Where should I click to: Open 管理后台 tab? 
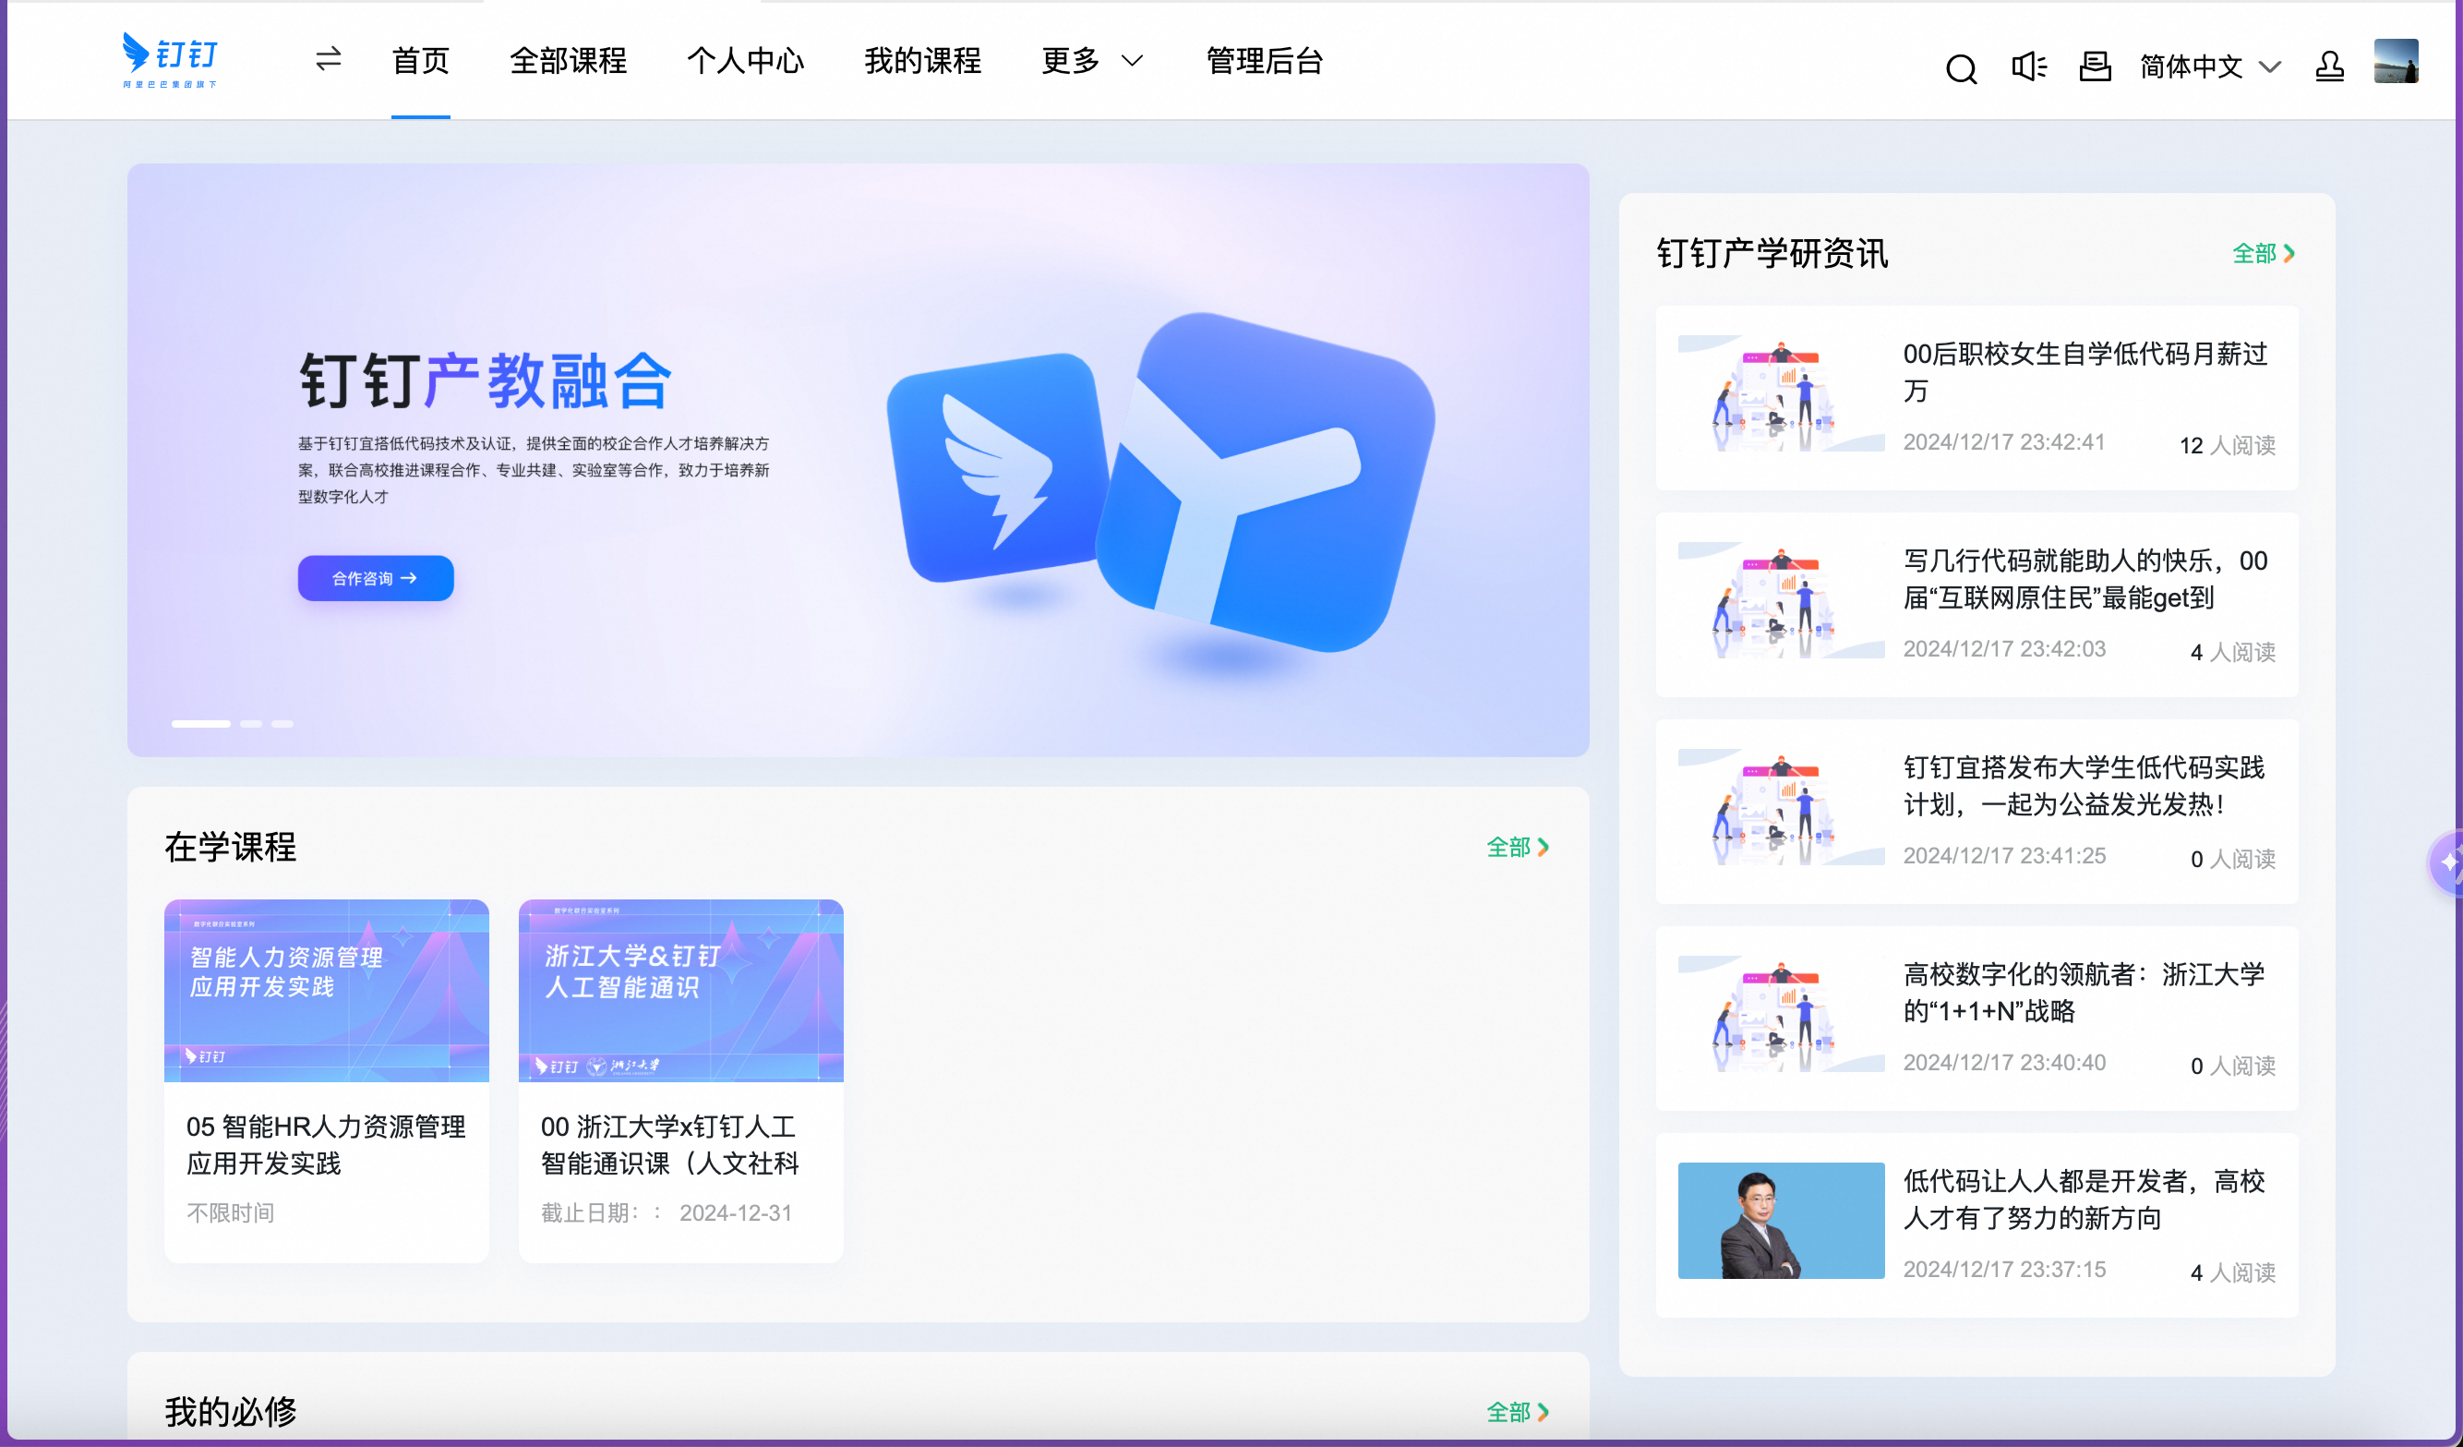[1264, 61]
